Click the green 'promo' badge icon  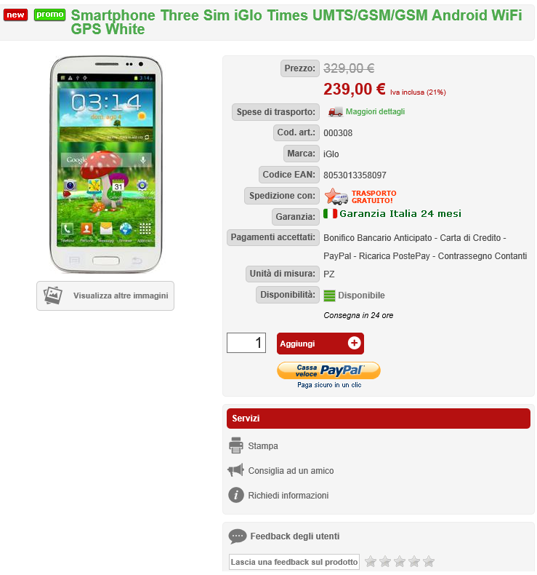pos(50,15)
